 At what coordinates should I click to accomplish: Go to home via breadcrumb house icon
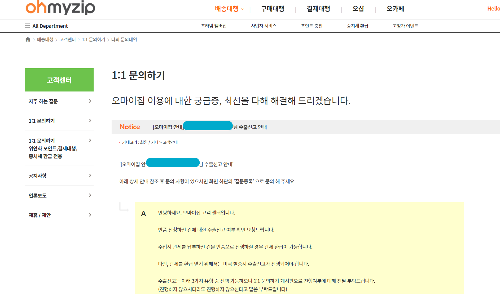click(28, 39)
